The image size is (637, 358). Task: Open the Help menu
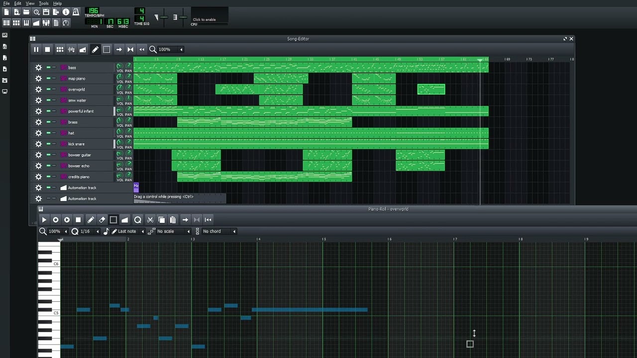click(57, 3)
